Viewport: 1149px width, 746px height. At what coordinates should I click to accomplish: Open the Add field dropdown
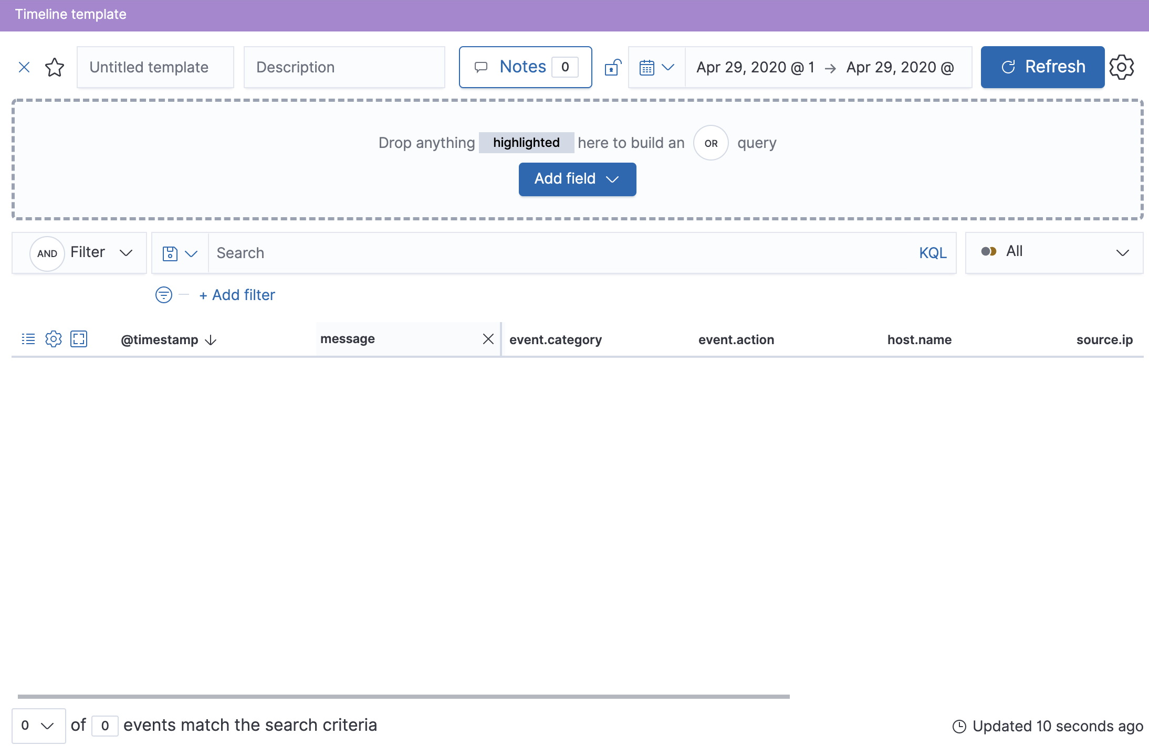[577, 179]
